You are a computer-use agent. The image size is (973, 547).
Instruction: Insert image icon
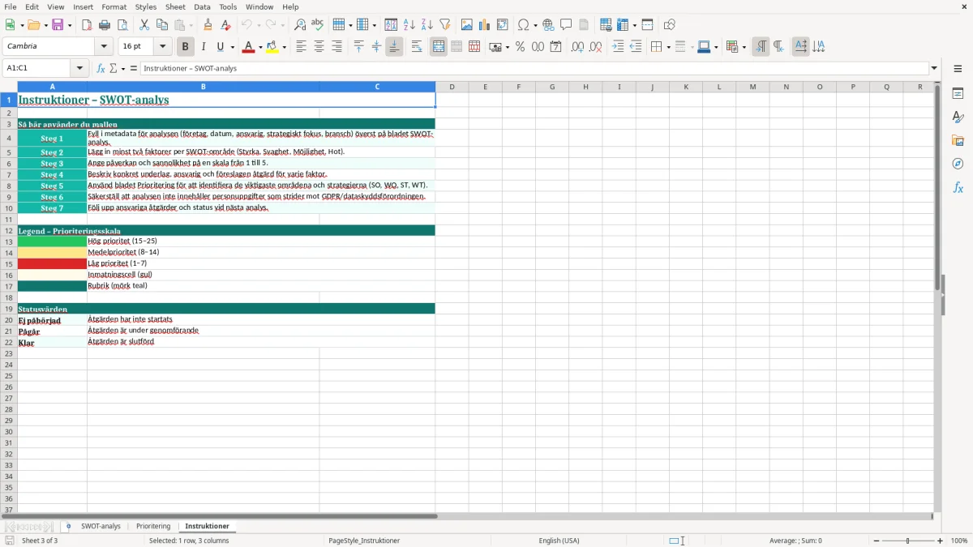pyautogui.click(x=467, y=25)
